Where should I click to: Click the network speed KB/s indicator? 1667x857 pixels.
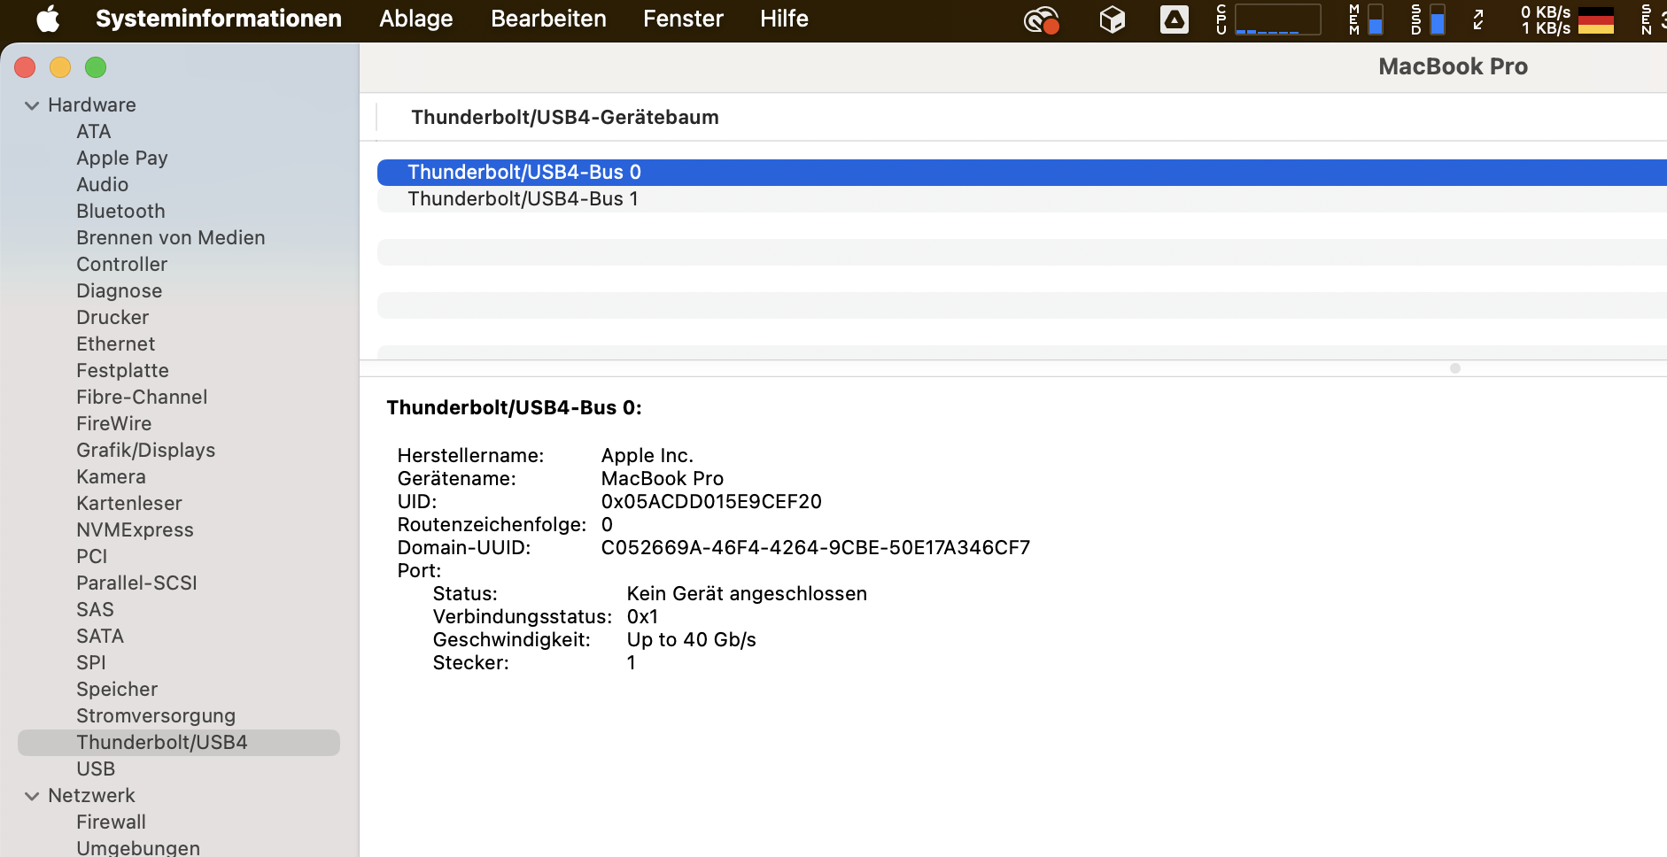[x=1546, y=19]
